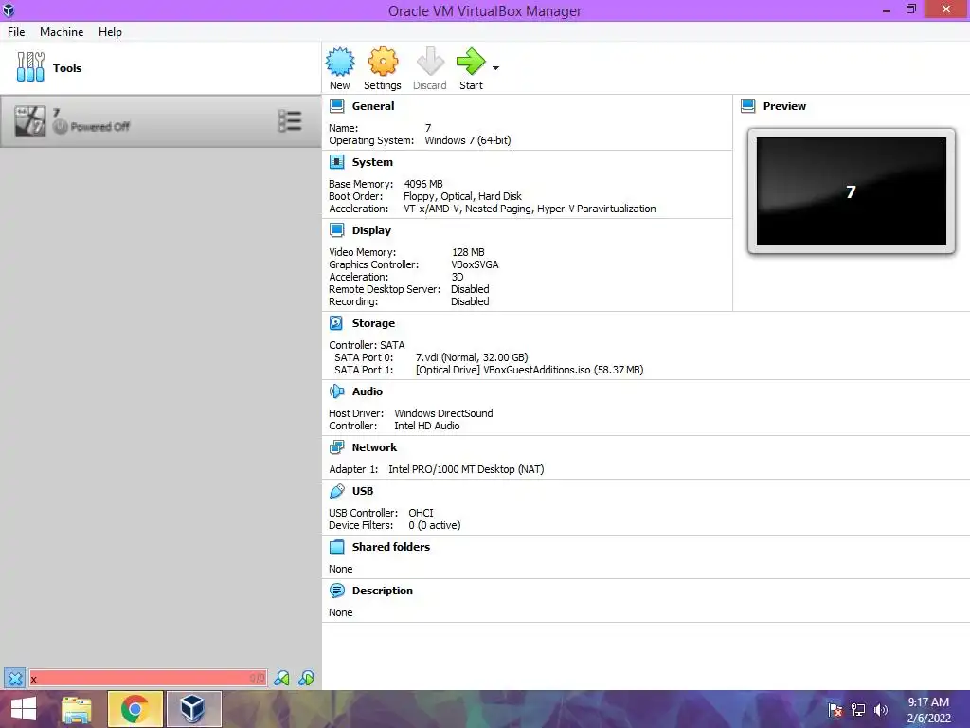Click the Windows Start button

pyautogui.click(x=24, y=709)
